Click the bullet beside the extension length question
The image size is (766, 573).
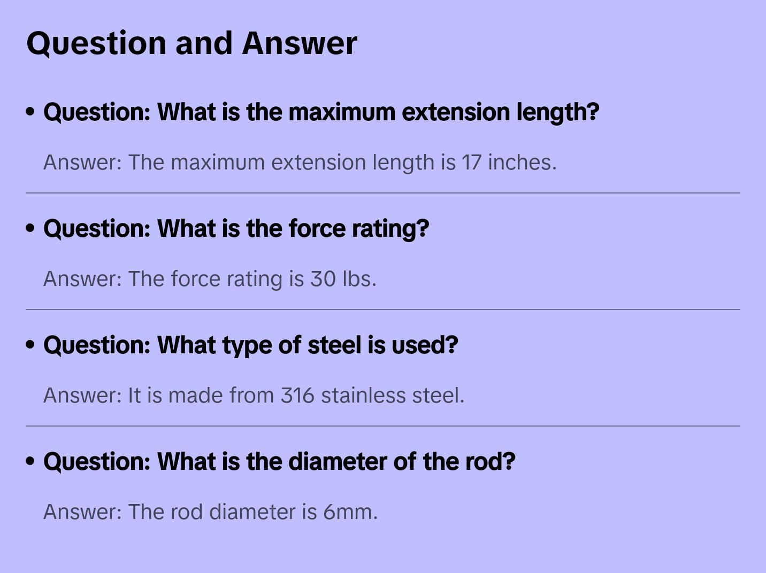coord(30,112)
